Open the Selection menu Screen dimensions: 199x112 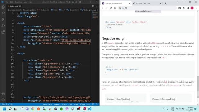pos(18,2)
